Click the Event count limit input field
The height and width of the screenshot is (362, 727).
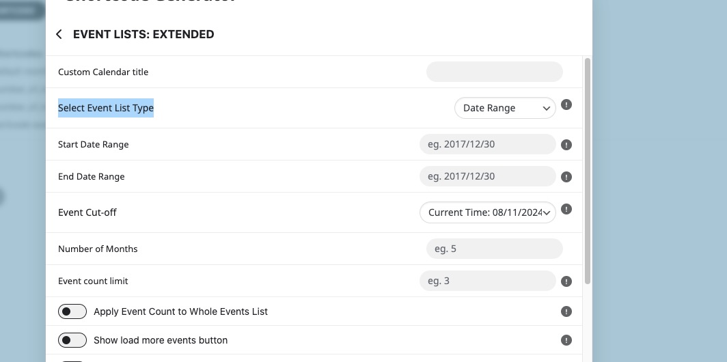click(x=488, y=281)
